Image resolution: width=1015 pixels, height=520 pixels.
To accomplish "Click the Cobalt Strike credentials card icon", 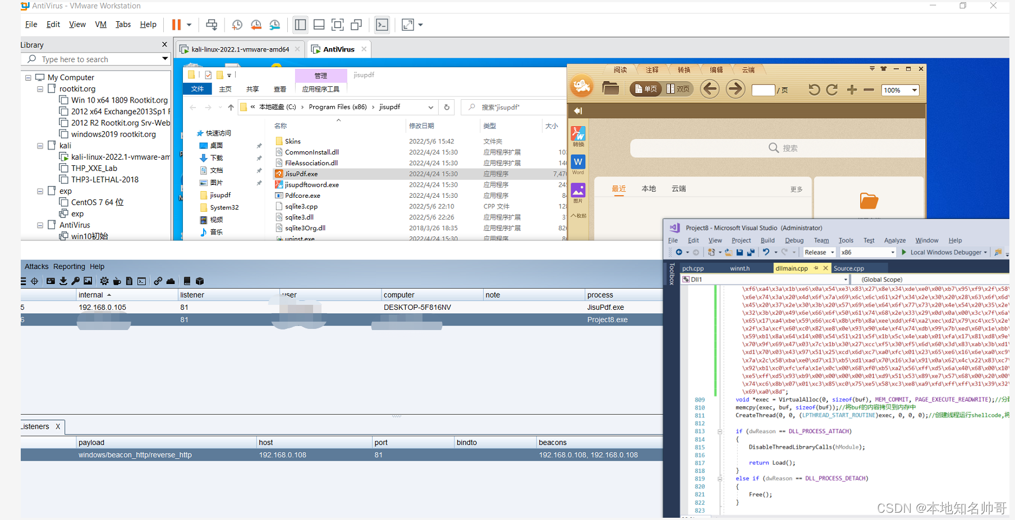I will [50, 281].
